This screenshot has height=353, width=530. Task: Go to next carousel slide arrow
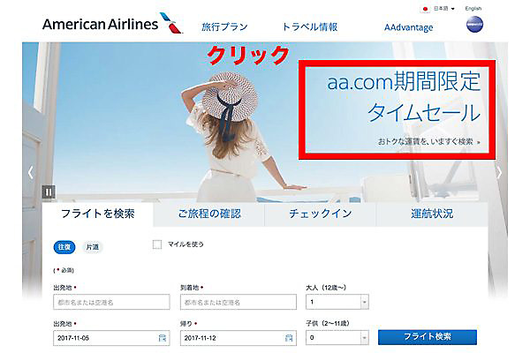pyautogui.click(x=499, y=172)
